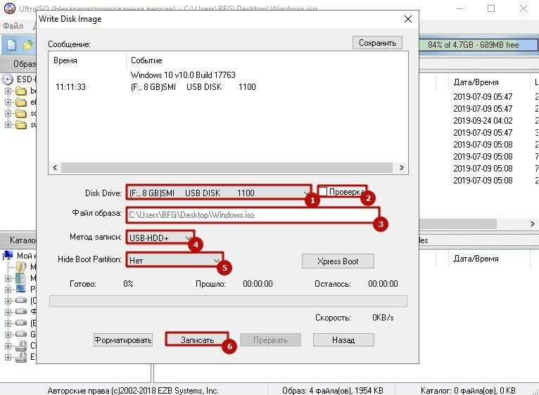The height and width of the screenshot is (395, 539).
Task: Click the Файл образа path field
Action: point(253,215)
